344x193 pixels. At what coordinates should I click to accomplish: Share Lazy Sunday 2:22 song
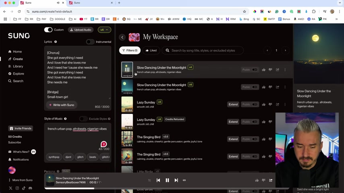[278, 104]
